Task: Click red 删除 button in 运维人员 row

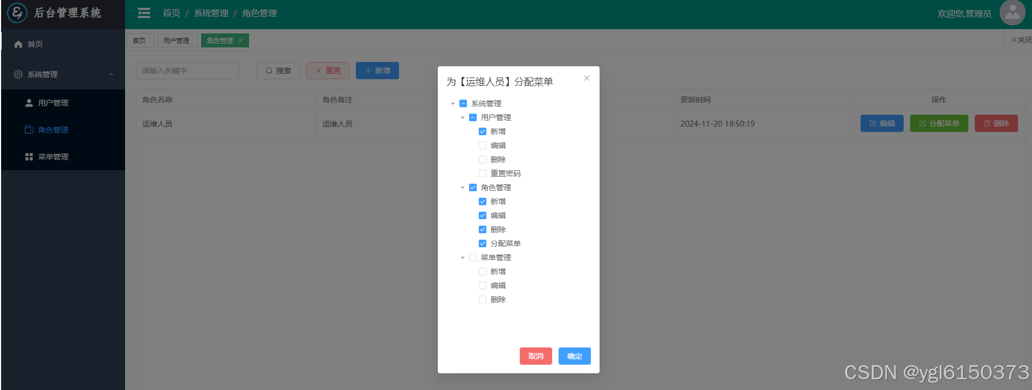Action: click(x=996, y=123)
